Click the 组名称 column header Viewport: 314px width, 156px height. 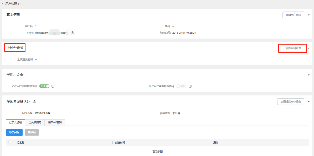21,142
